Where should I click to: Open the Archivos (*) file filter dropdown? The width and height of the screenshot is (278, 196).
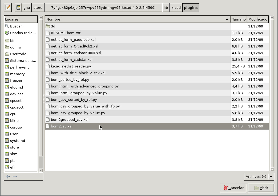point(259,177)
